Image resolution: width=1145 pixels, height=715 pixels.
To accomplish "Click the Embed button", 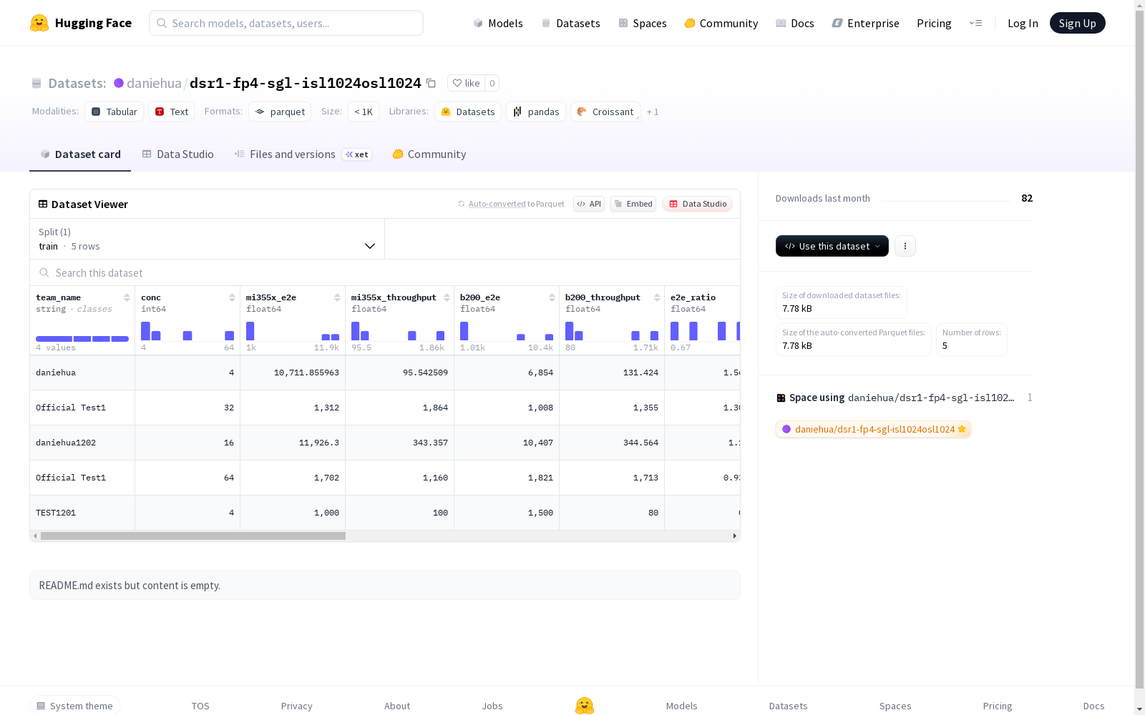I will click(633, 204).
